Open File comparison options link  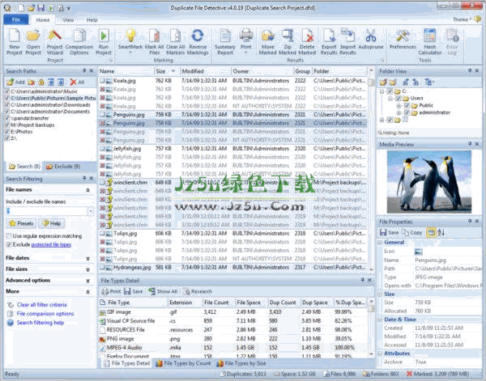tap(45, 314)
